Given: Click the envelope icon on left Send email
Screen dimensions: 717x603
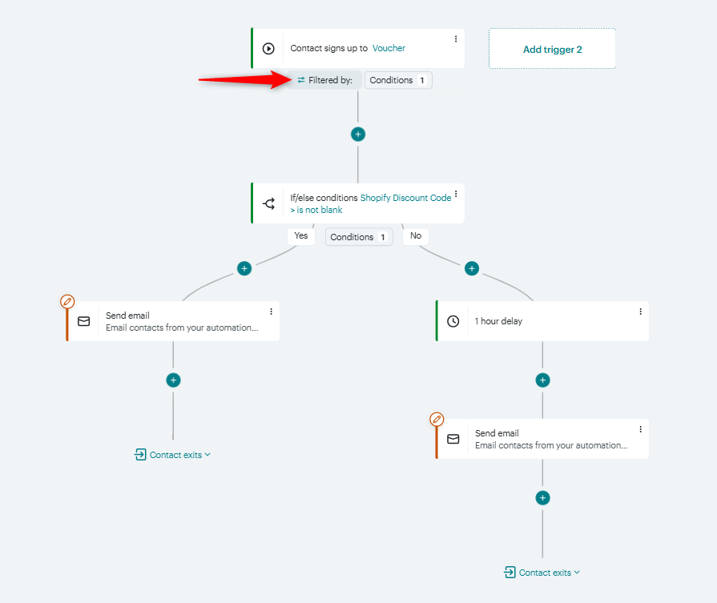Looking at the screenshot, I should coord(83,320).
